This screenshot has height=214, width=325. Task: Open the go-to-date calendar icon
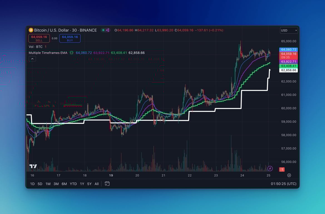tap(107, 184)
